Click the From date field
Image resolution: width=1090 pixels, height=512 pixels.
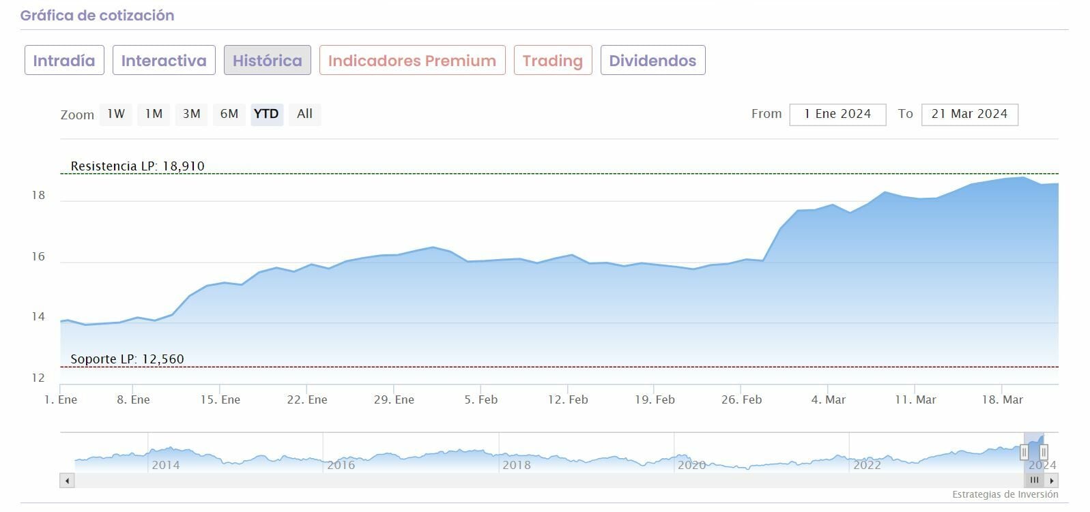[837, 115]
